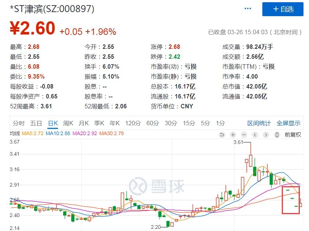Open the 全屏显示 fullscreen link

pos(288,123)
